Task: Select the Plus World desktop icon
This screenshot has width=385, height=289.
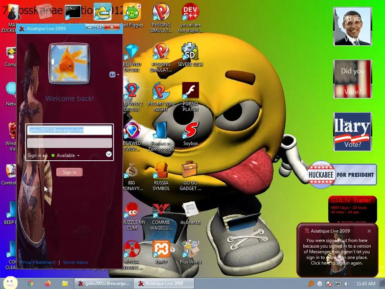Action: [190, 252]
